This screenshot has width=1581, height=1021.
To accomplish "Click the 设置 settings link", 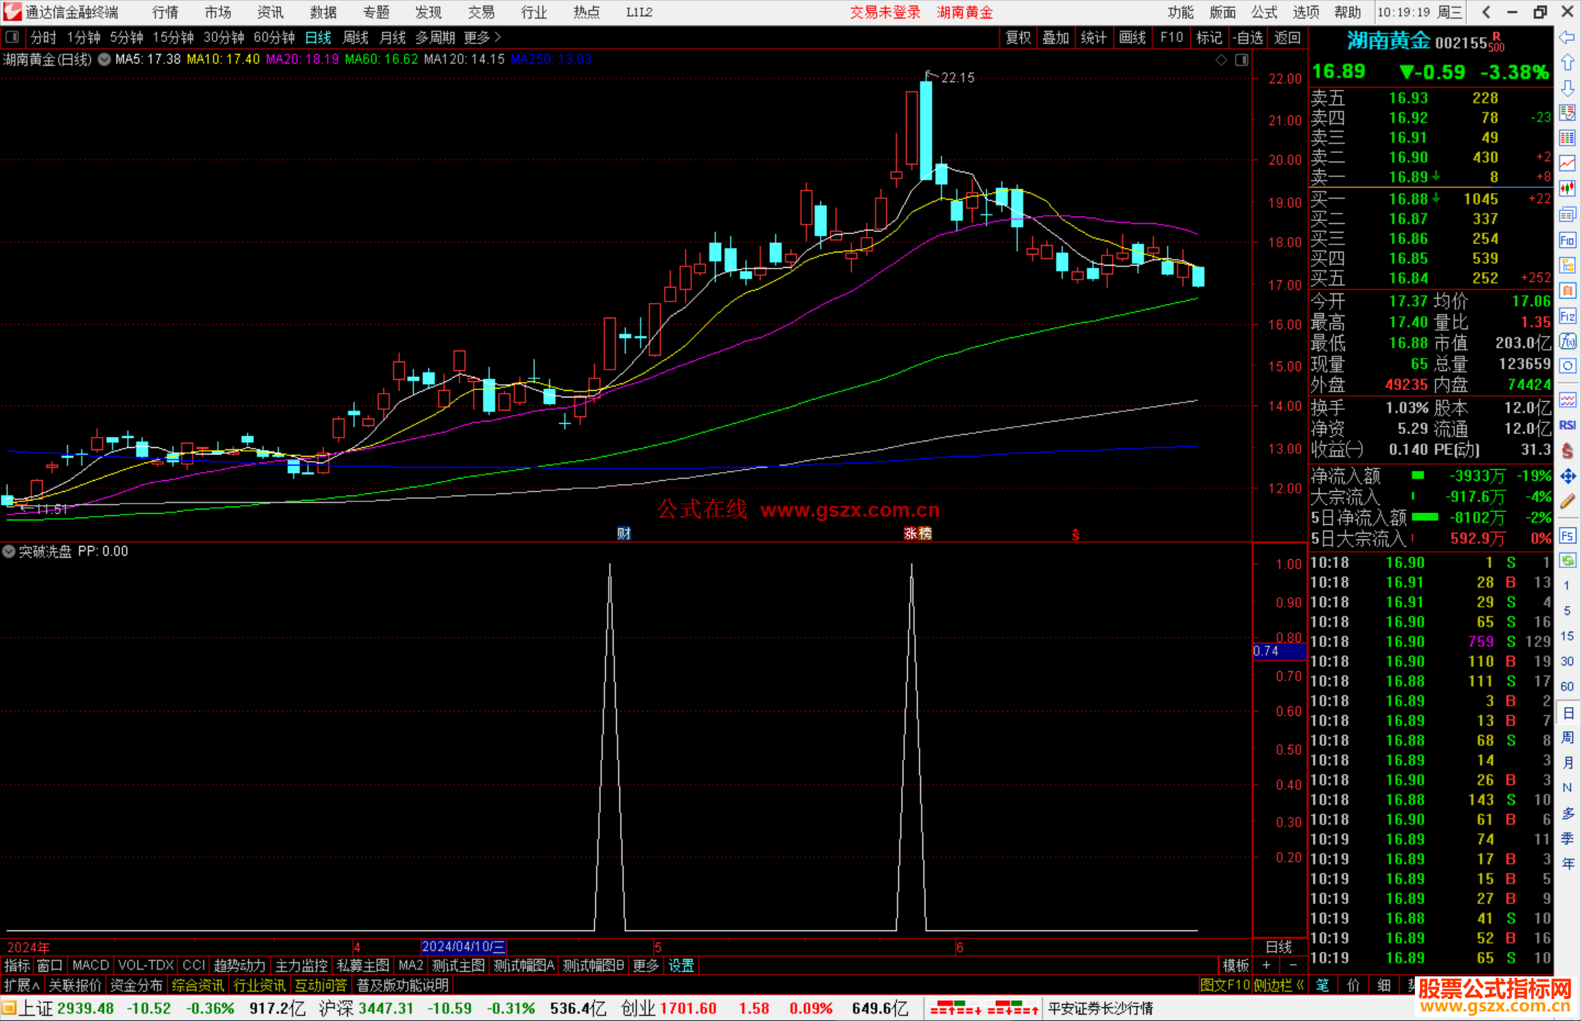I will coord(681,965).
